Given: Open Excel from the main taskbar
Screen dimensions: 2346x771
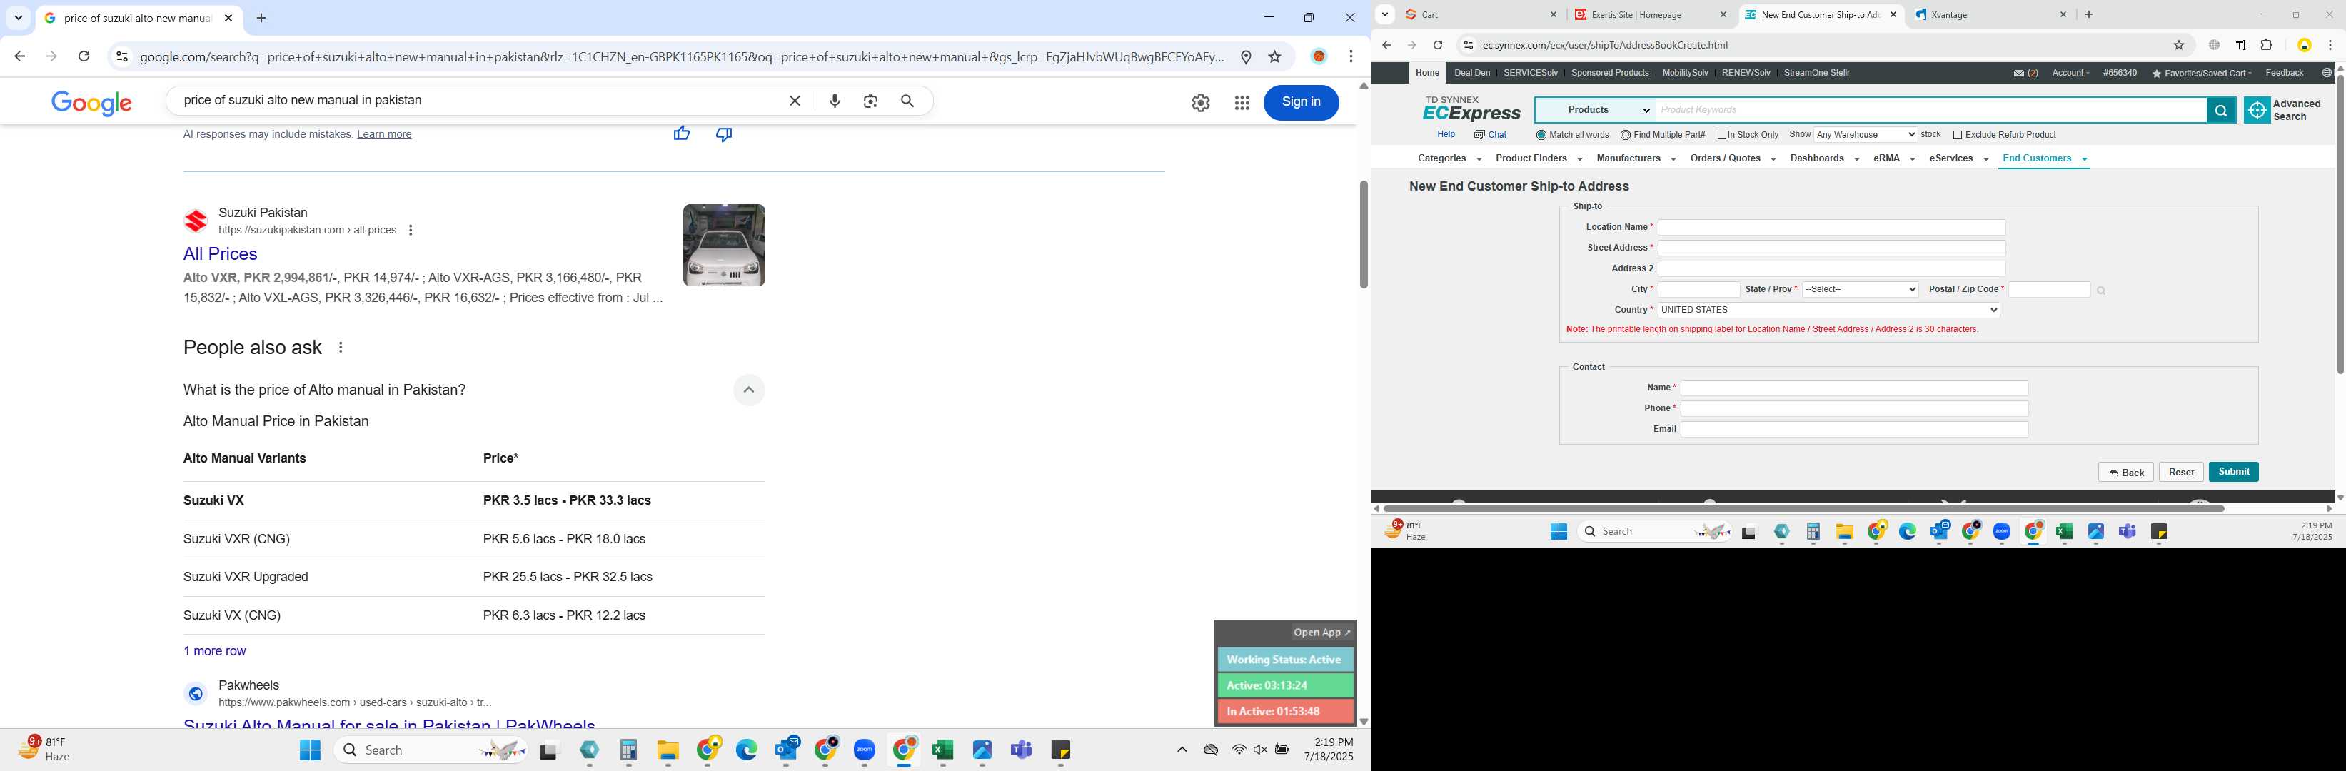Looking at the screenshot, I should tap(942, 750).
